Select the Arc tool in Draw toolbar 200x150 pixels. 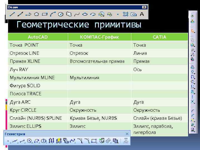pyautogui.click(x=53, y=14)
